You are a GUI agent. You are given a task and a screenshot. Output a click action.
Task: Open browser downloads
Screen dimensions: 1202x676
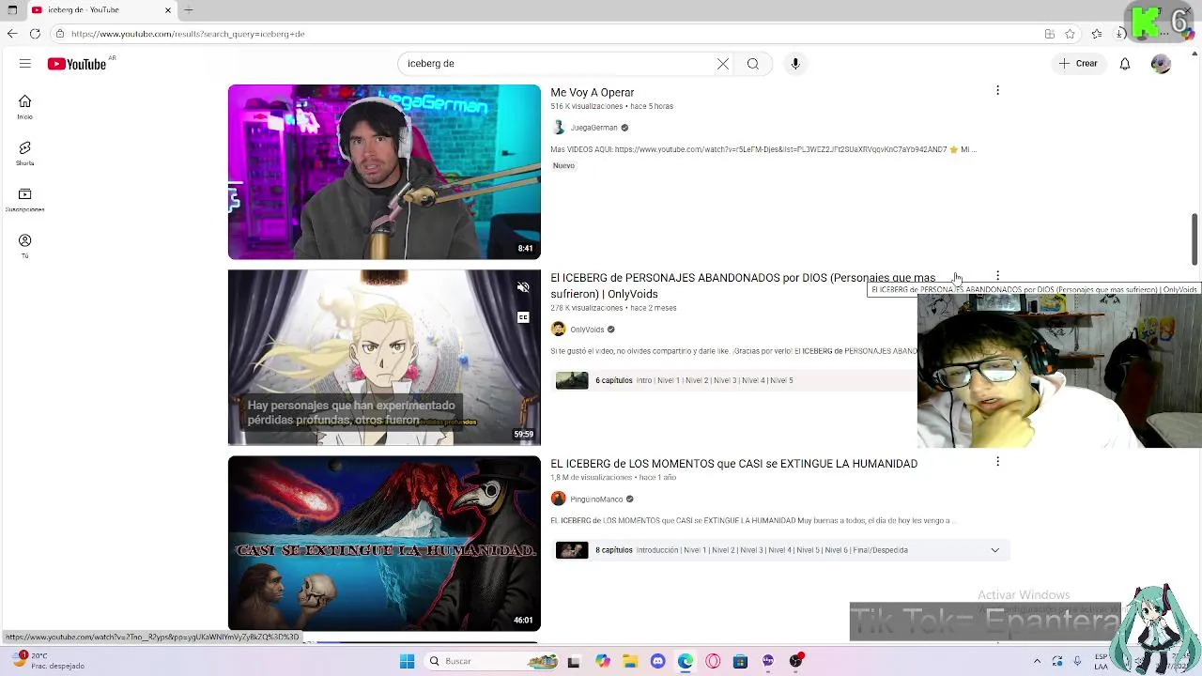point(1120,34)
